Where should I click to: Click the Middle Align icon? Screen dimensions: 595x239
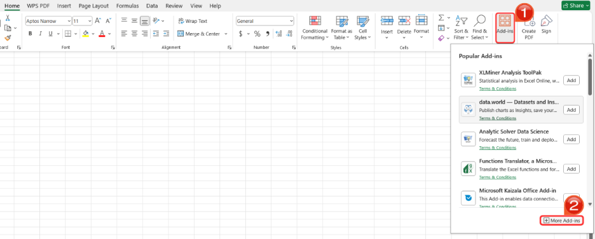(134, 21)
